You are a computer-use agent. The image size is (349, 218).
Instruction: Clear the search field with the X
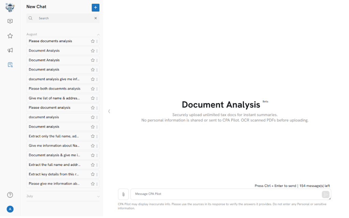(95, 18)
